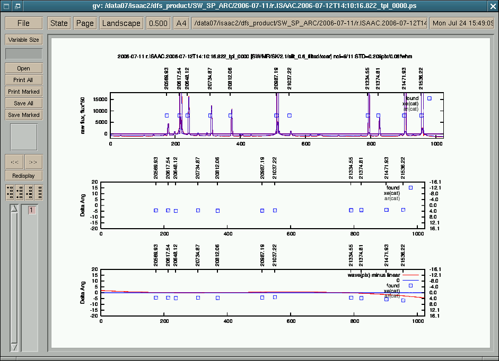Screen dimensions: 499x361
Task: Toggle the Variable Size button
Action: [24, 40]
